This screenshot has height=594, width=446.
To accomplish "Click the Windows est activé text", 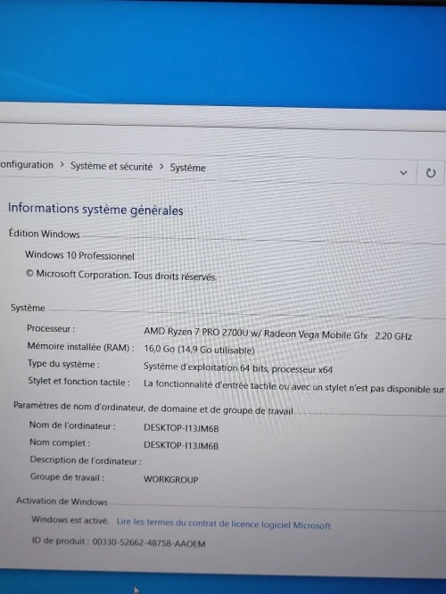I will pyautogui.click(x=70, y=520).
